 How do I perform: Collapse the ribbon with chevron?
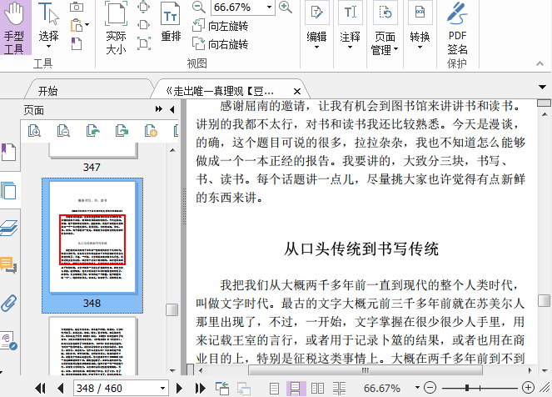pos(540,63)
